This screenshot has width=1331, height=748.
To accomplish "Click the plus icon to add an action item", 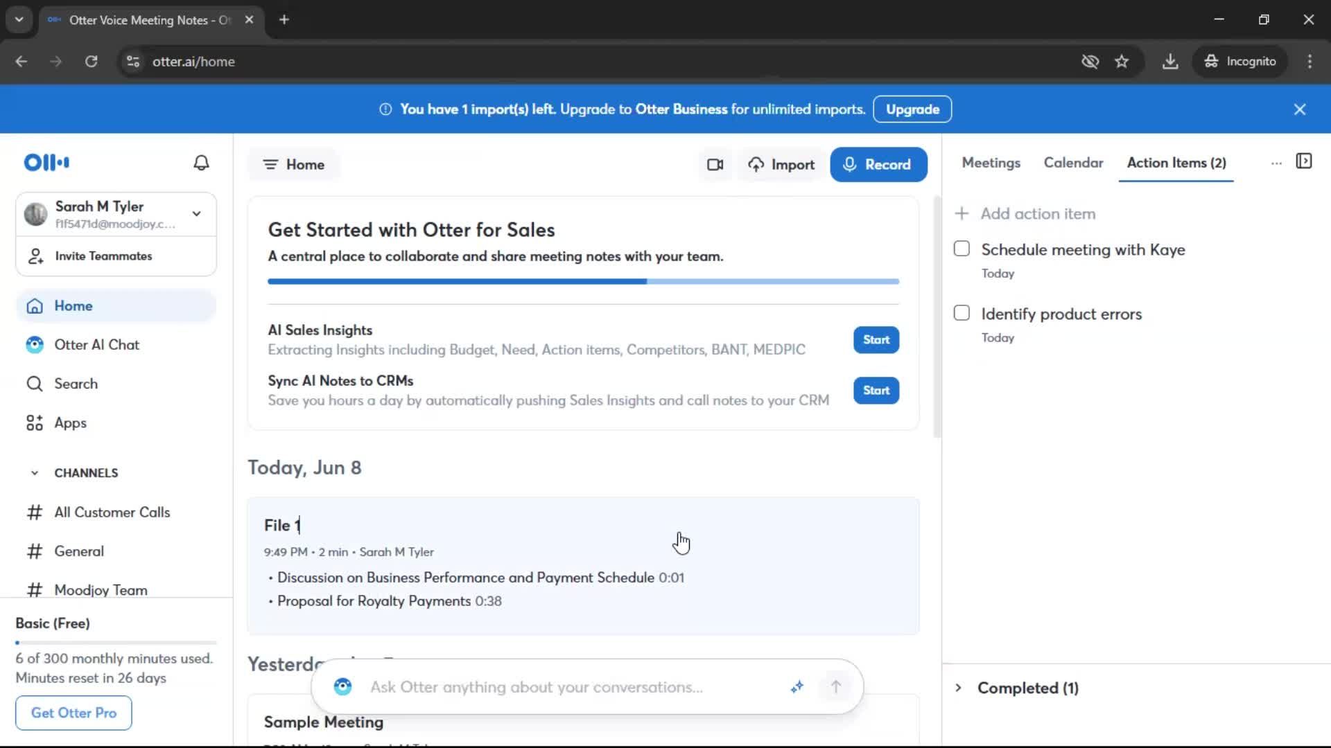I will pos(962,213).
